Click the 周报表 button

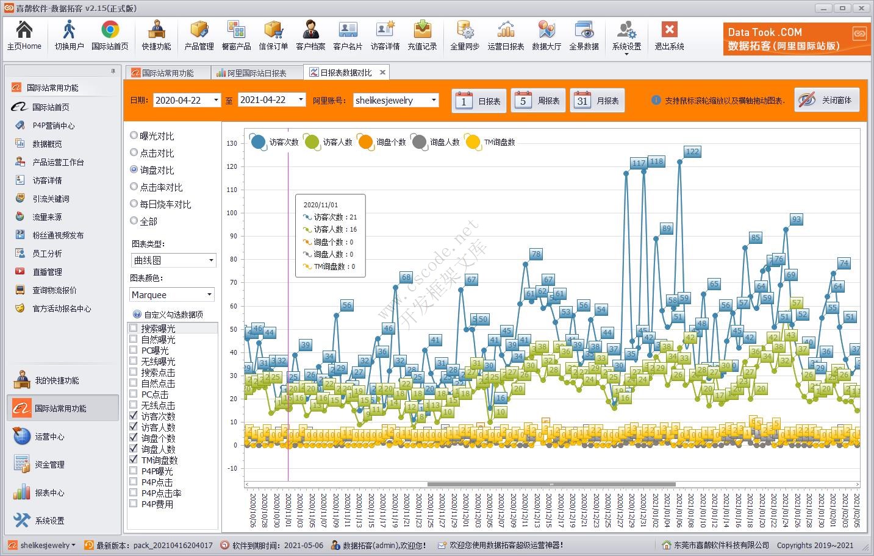pyautogui.click(x=539, y=101)
